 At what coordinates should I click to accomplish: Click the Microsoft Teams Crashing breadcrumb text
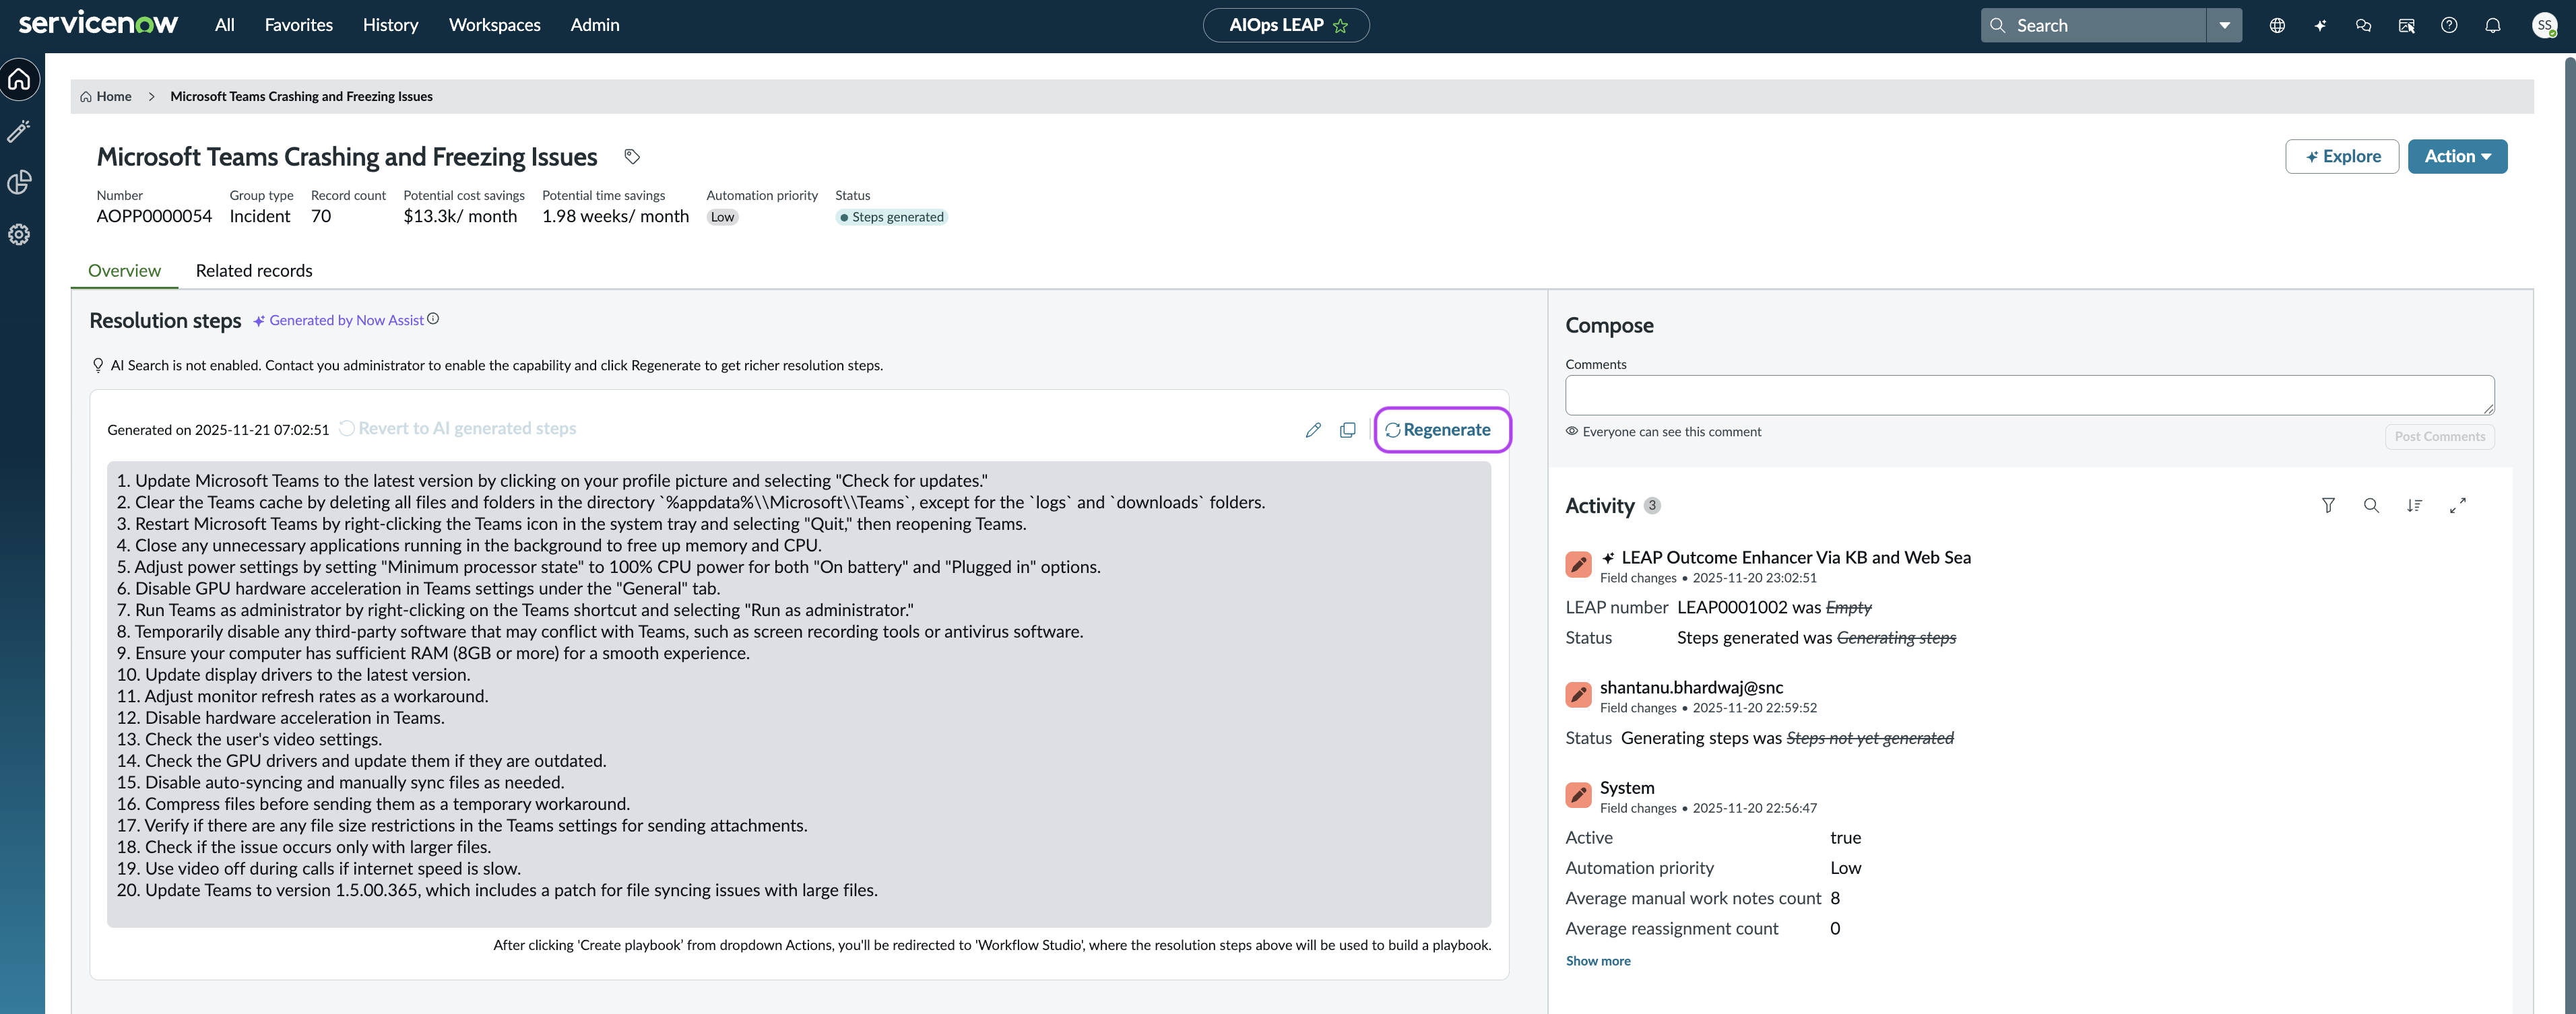pyautogui.click(x=301, y=97)
